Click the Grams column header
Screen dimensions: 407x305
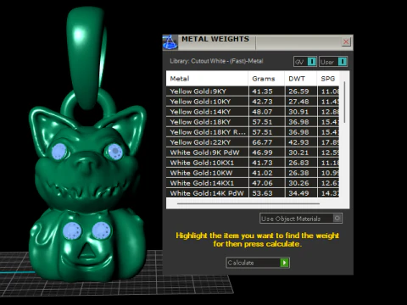tap(266, 79)
